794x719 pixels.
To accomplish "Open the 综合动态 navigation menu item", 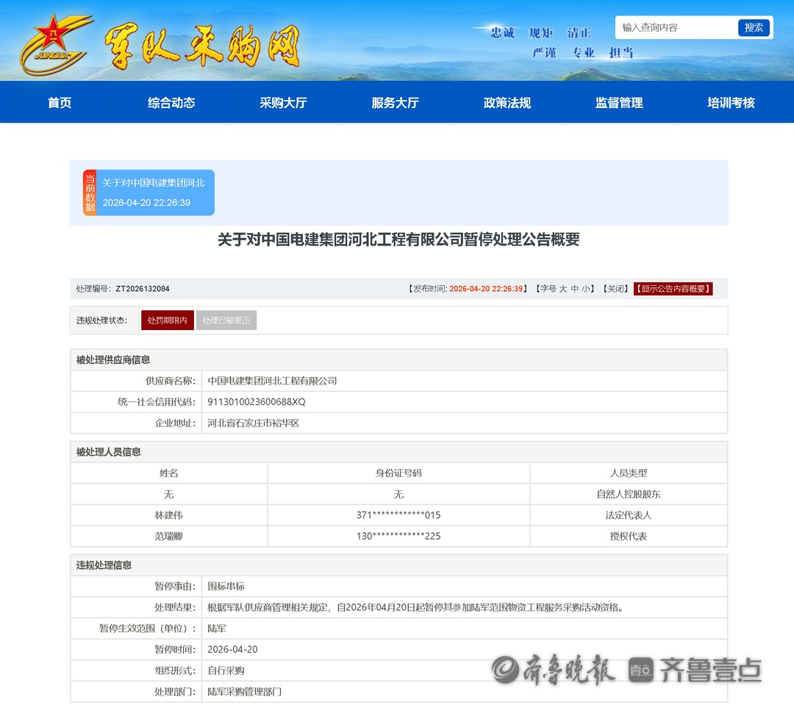I will pyautogui.click(x=171, y=103).
